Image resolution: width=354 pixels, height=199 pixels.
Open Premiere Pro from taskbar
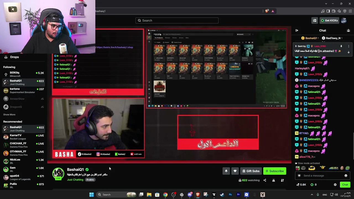[x=238, y=195]
